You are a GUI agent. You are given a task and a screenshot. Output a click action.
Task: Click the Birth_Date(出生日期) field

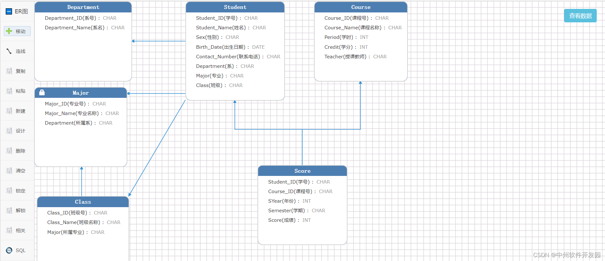tap(230, 47)
